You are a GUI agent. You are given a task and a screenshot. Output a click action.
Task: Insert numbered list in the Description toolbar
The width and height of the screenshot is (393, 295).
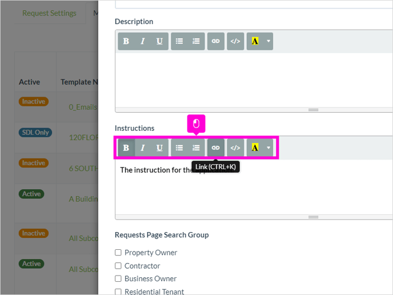(x=196, y=41)
